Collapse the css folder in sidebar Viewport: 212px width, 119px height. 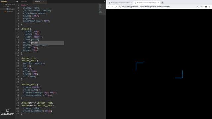click(3, 7)
